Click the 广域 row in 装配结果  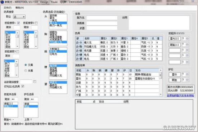coord(117,91)
